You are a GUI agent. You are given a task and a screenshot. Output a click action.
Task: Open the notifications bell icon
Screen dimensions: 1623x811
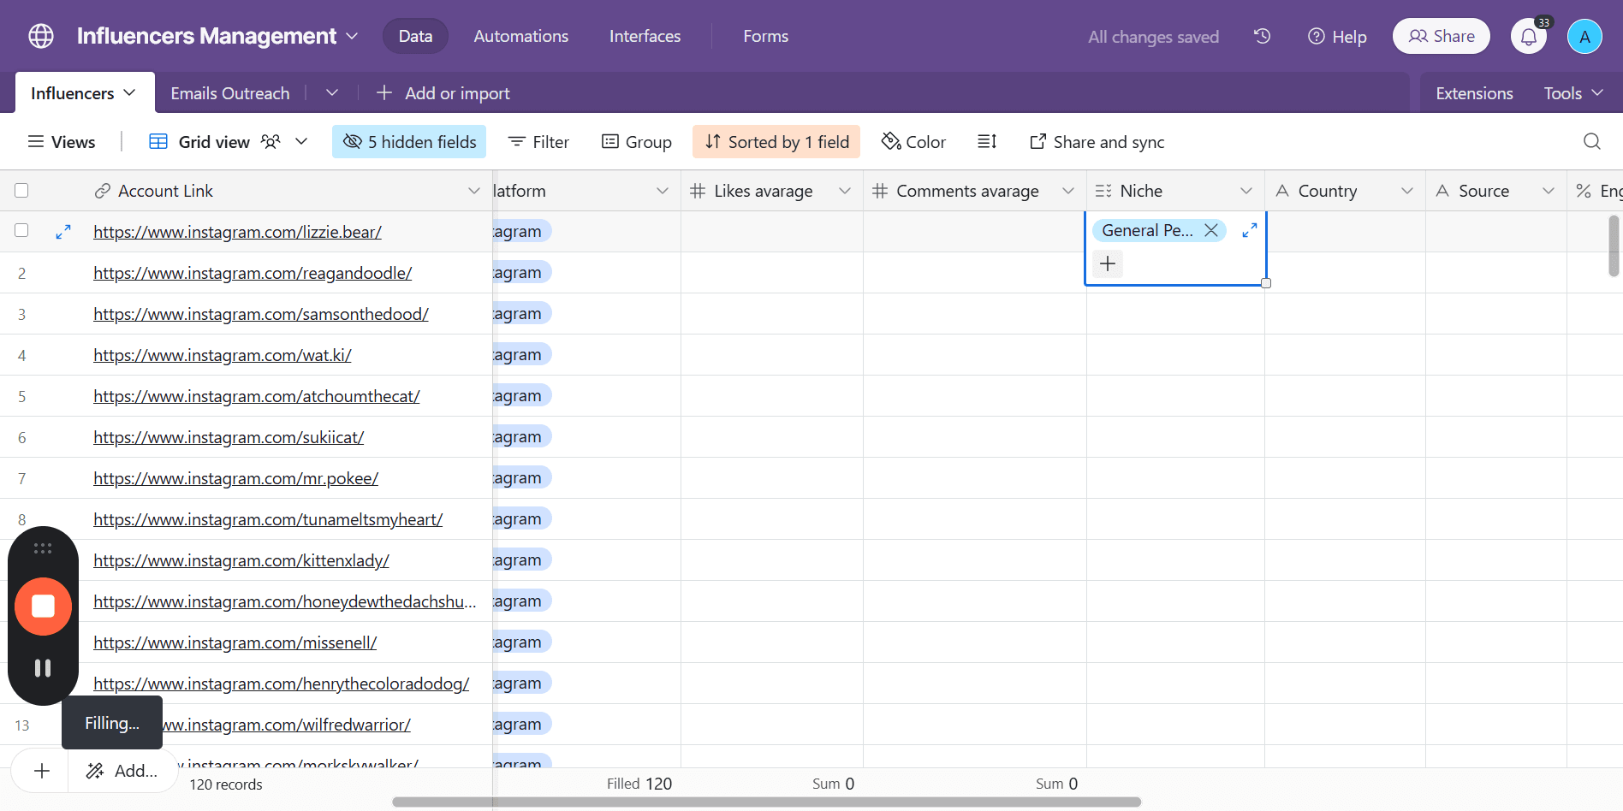coord(1529,37)
